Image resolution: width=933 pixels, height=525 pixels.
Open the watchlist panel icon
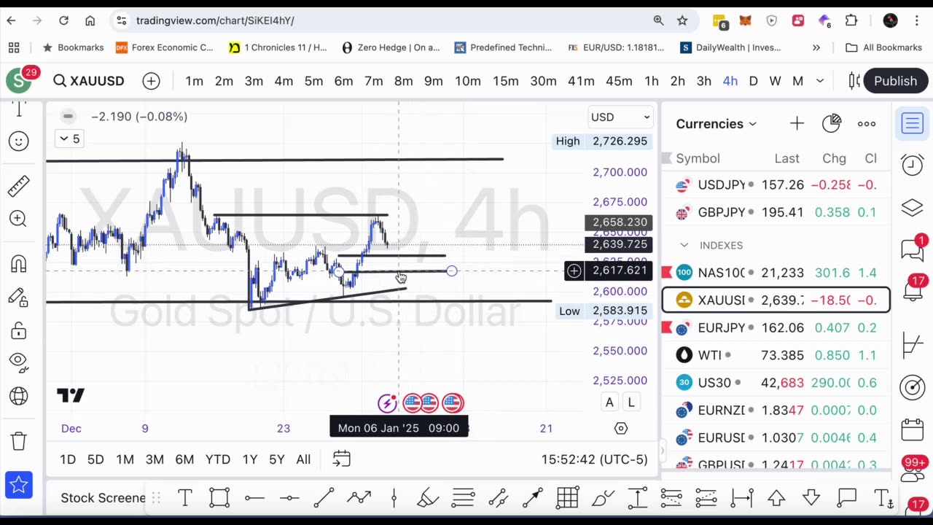[x=912, y=123]
